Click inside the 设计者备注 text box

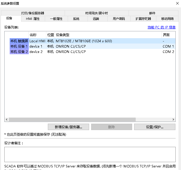point(90,154)
